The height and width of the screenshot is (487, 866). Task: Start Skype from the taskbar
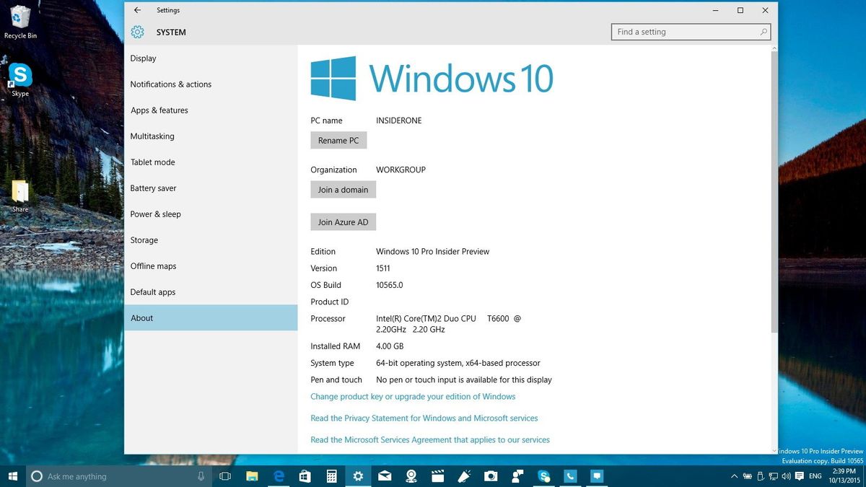[x=543, y=476]
